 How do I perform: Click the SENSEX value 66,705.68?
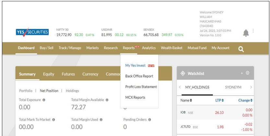tap(151, 35)
